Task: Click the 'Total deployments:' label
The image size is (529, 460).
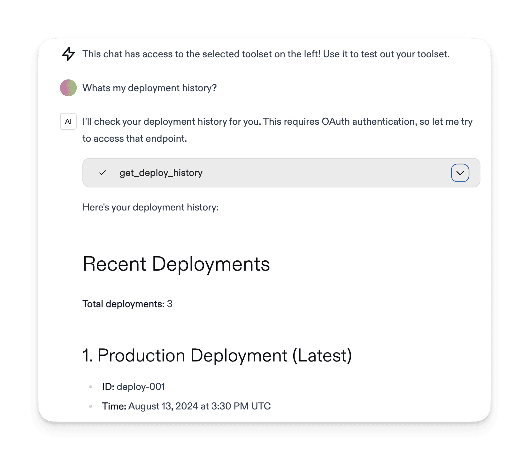Action: pyautogui.click(x=123, y=304)
